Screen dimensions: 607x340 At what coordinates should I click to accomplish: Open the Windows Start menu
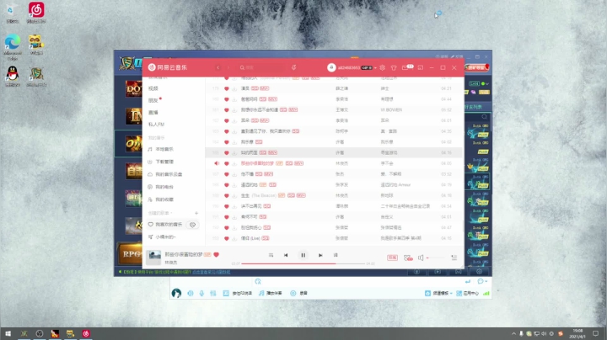pos(8,333)
